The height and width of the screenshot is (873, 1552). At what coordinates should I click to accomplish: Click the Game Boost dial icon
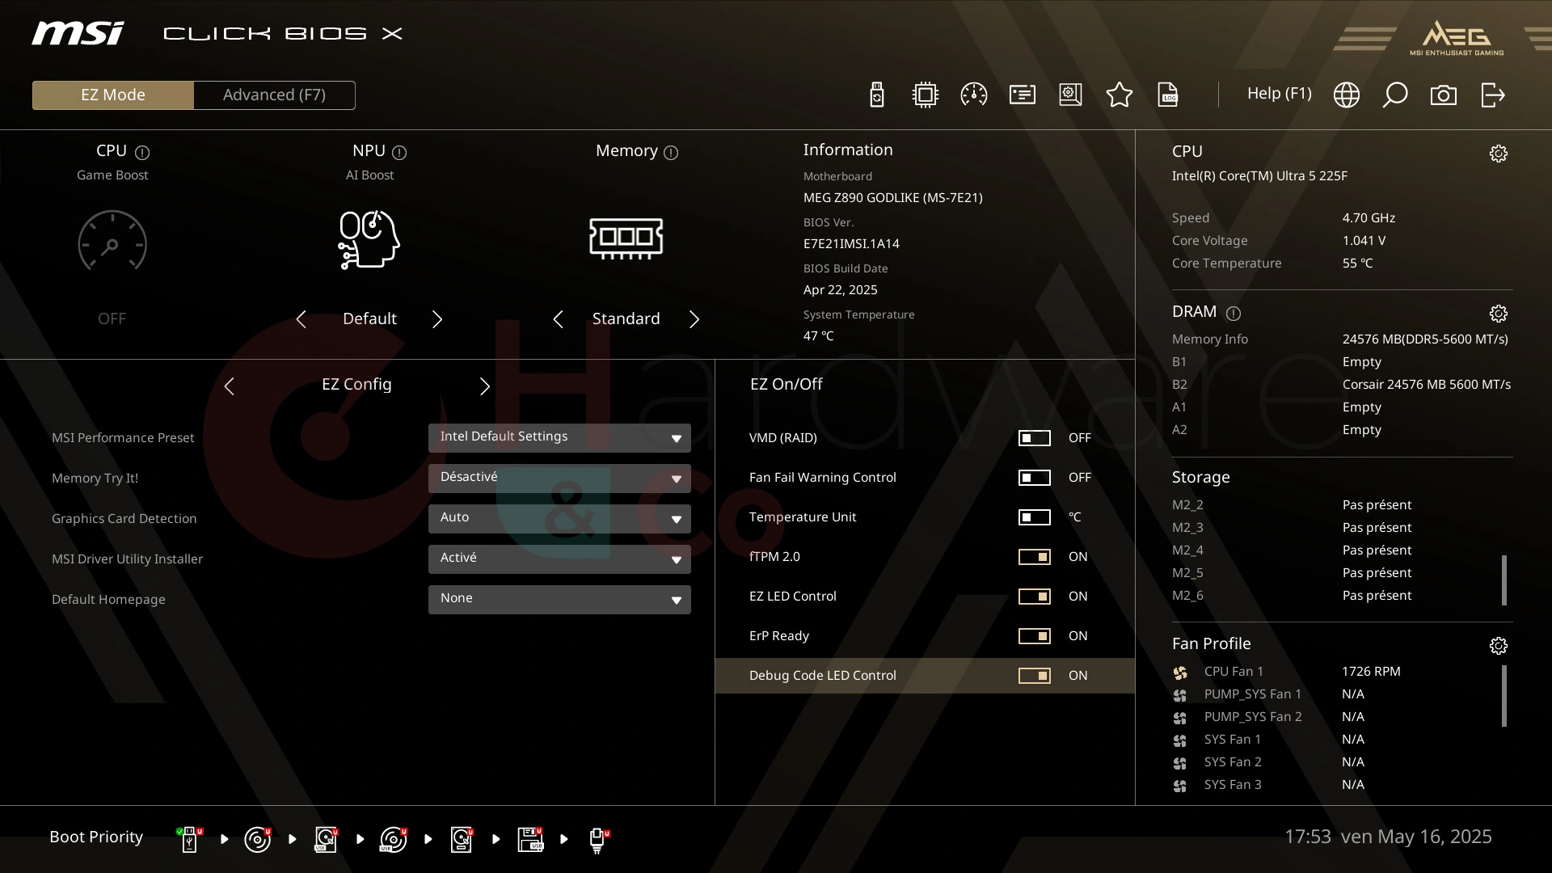pos(112,240)
